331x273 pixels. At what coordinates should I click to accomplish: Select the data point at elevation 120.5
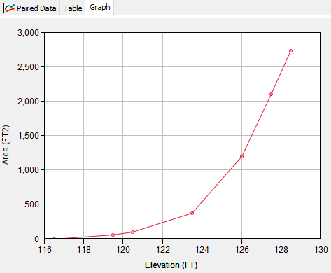[132, 232]
